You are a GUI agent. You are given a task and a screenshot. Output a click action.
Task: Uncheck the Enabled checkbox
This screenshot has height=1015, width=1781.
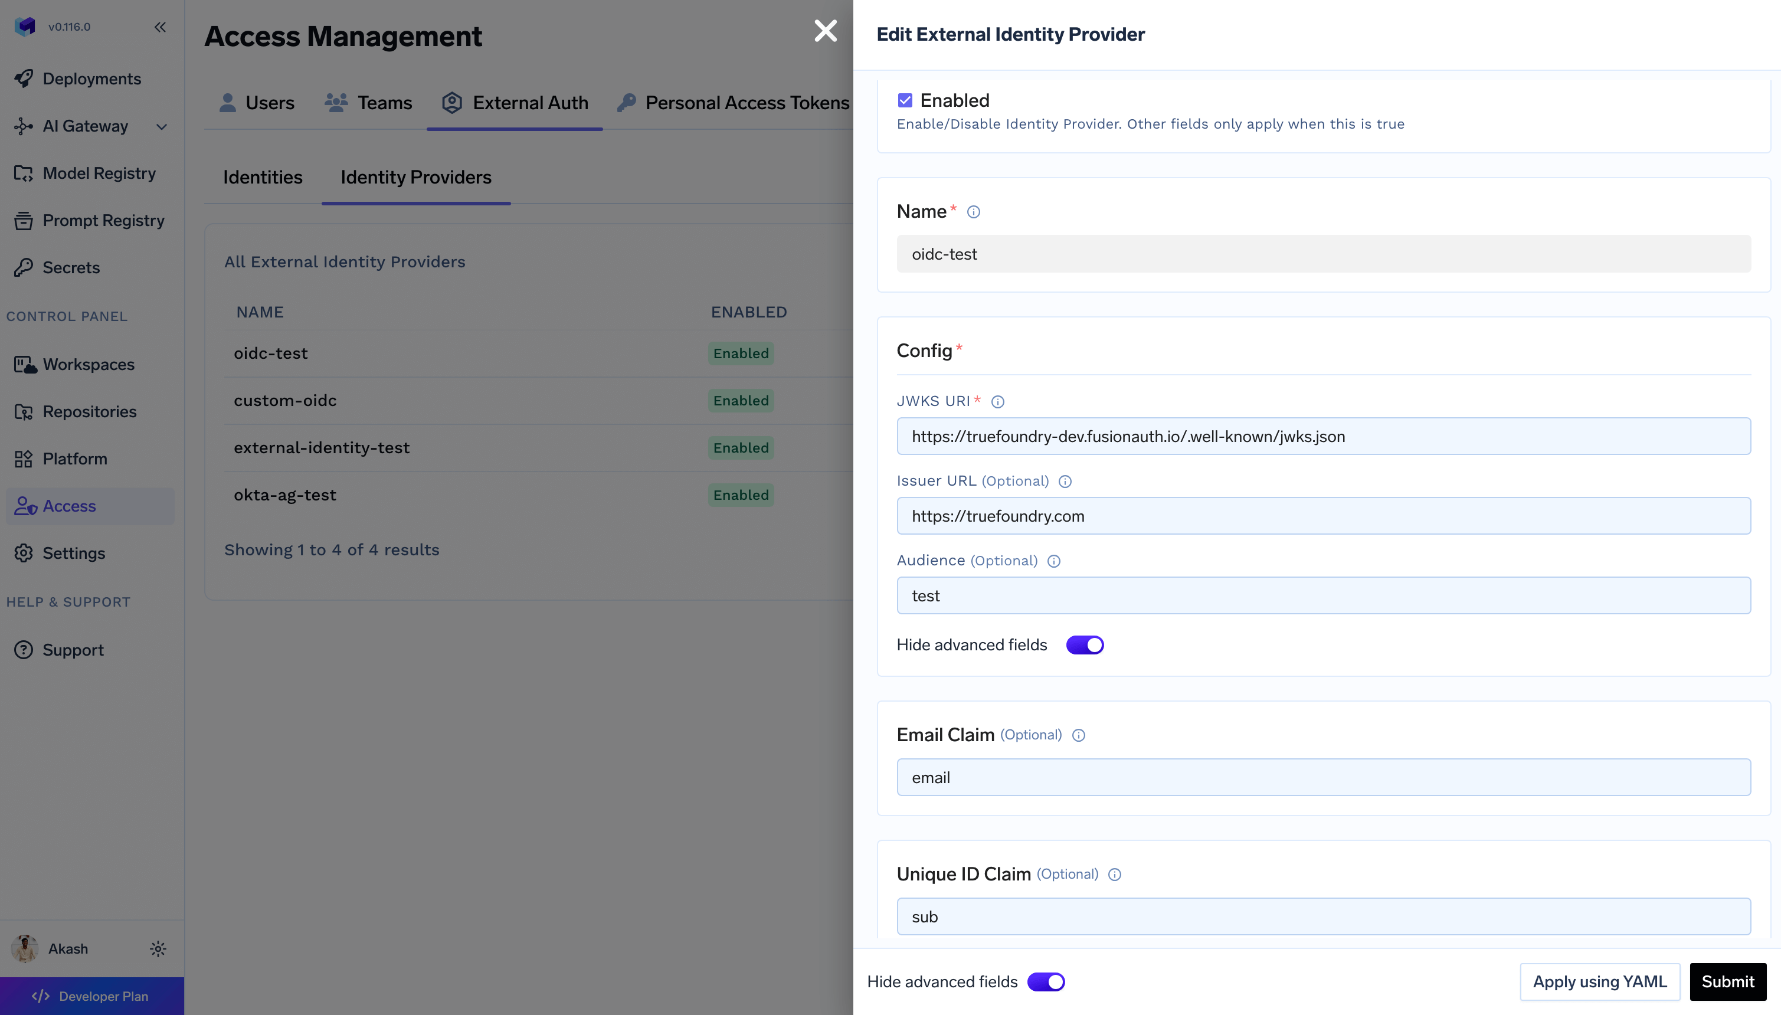[x=905, y=100]
